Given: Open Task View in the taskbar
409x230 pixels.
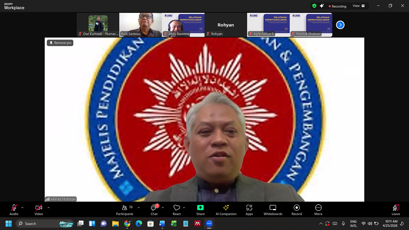Looking at the screenshot, I should coord(80,224).
